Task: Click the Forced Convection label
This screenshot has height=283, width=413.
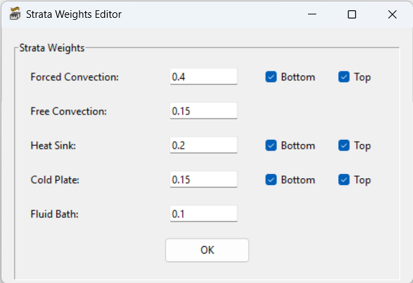Action: (75, 77)
